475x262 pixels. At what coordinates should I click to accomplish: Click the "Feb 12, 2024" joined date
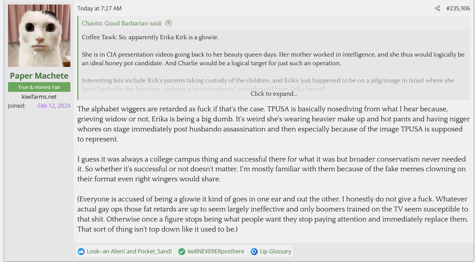pyautogui.click(x=54, y=106)
